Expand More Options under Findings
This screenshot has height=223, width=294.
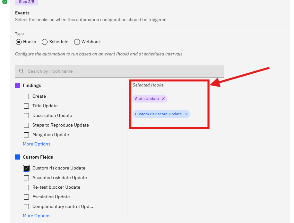[x=37, y=144]
